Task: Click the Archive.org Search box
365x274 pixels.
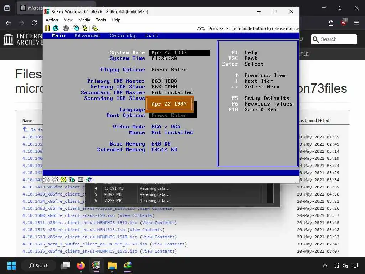Action: pos(334,39)
